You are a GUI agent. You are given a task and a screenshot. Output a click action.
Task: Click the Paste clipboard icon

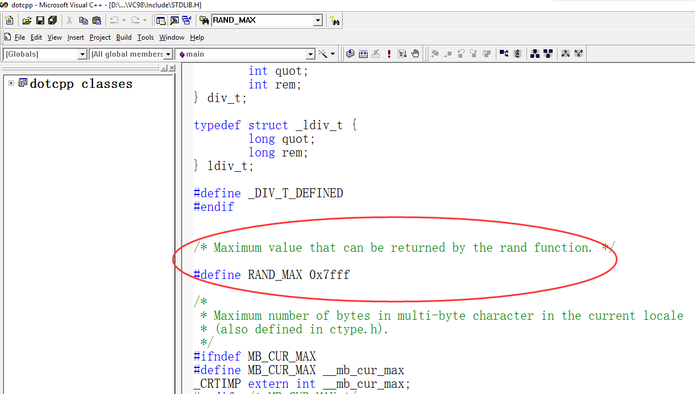click(x=96, y=20)
